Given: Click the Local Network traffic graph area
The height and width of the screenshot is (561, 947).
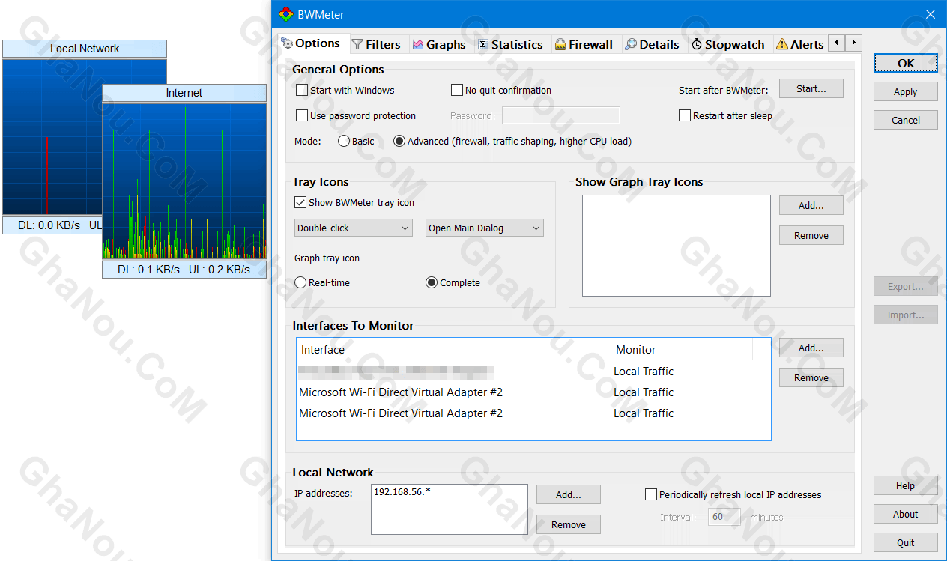Looking at the screenshot, I should [52, 138].
